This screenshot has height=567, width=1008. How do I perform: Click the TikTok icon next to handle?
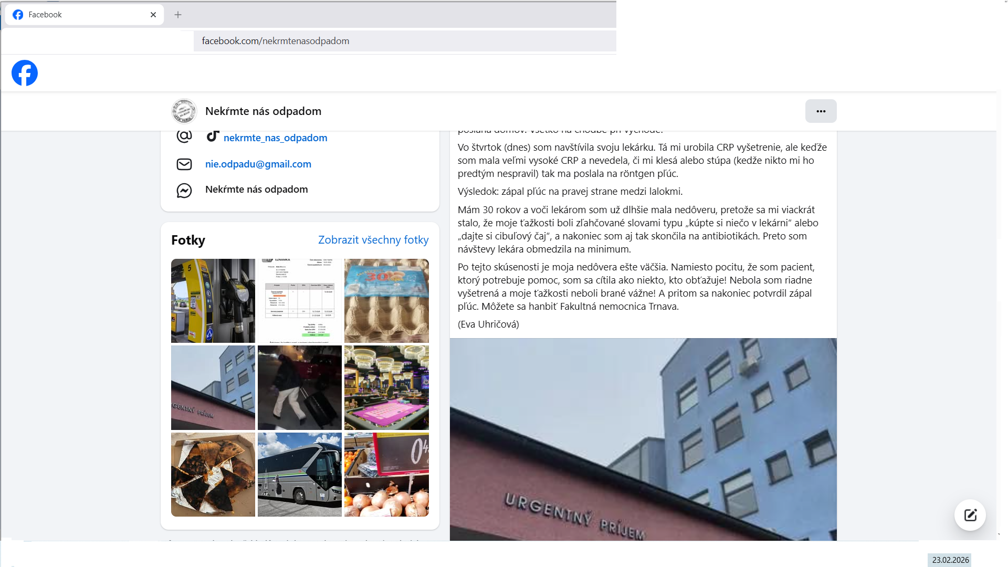pyautogui.click(x=213, y=136)
